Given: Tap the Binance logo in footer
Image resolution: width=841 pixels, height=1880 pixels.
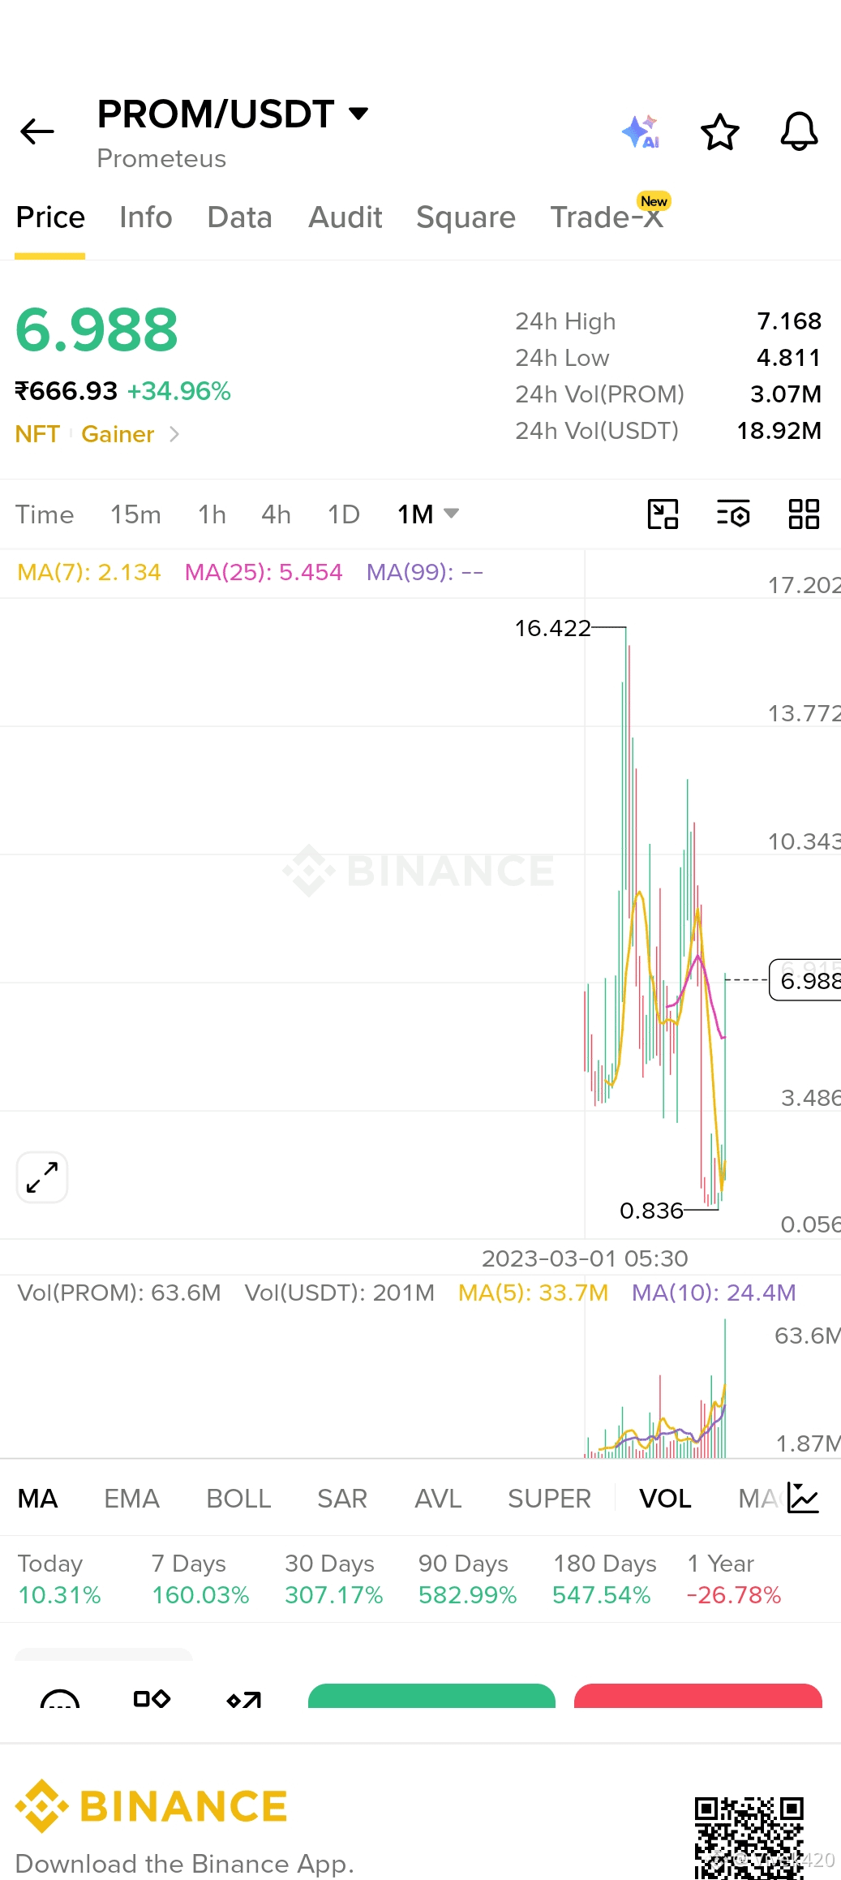Looking at the screenshot, I should click(x=152, y=1806).
